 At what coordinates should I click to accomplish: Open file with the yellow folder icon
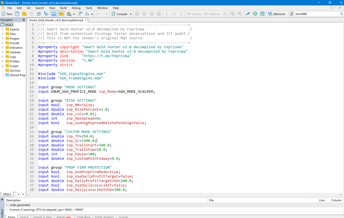24,14
